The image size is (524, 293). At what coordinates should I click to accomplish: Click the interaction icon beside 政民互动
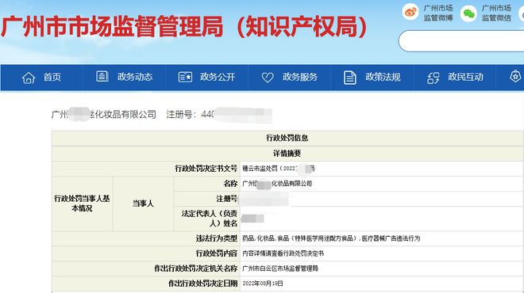click(x=433, y=78)
